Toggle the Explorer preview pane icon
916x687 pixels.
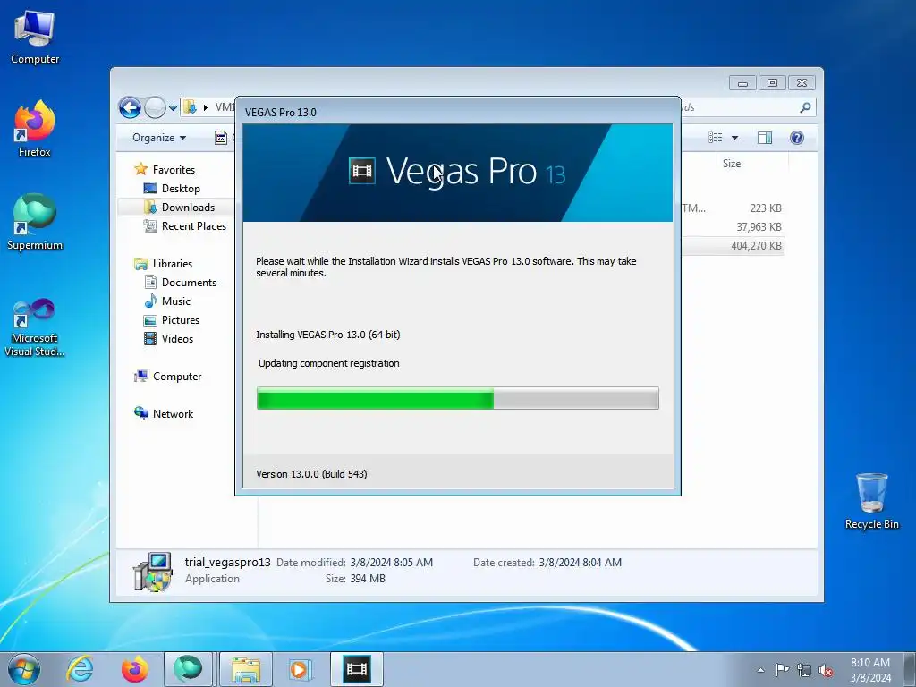point(764,138)
